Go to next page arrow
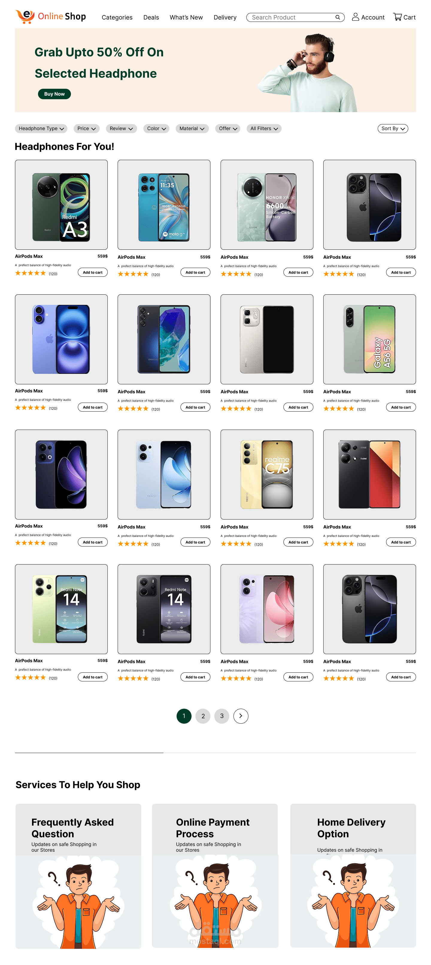Screen dimensions: 431x965 241,716
